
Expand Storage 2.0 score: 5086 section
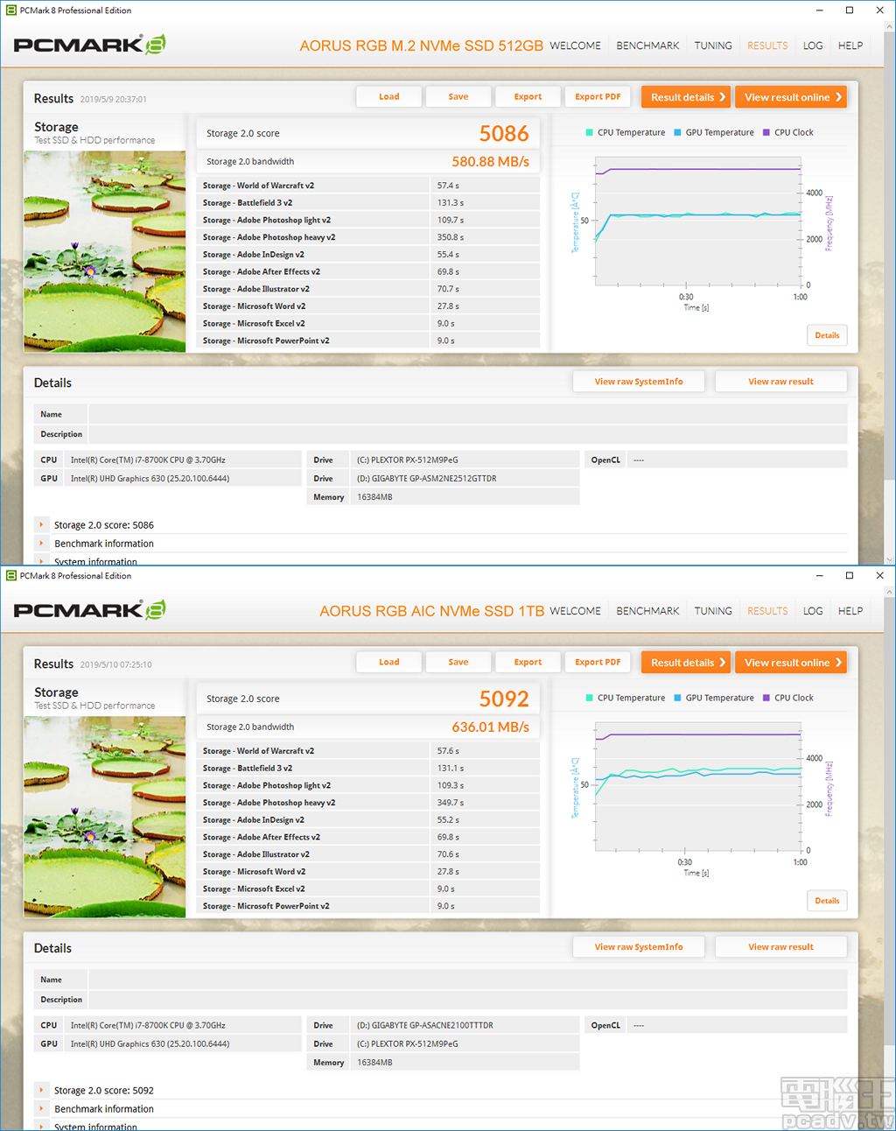click(x=41, y=524)
